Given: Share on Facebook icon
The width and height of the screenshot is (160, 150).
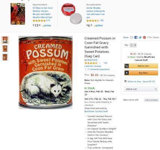Looking at the screenshot, I should point(136,37).
